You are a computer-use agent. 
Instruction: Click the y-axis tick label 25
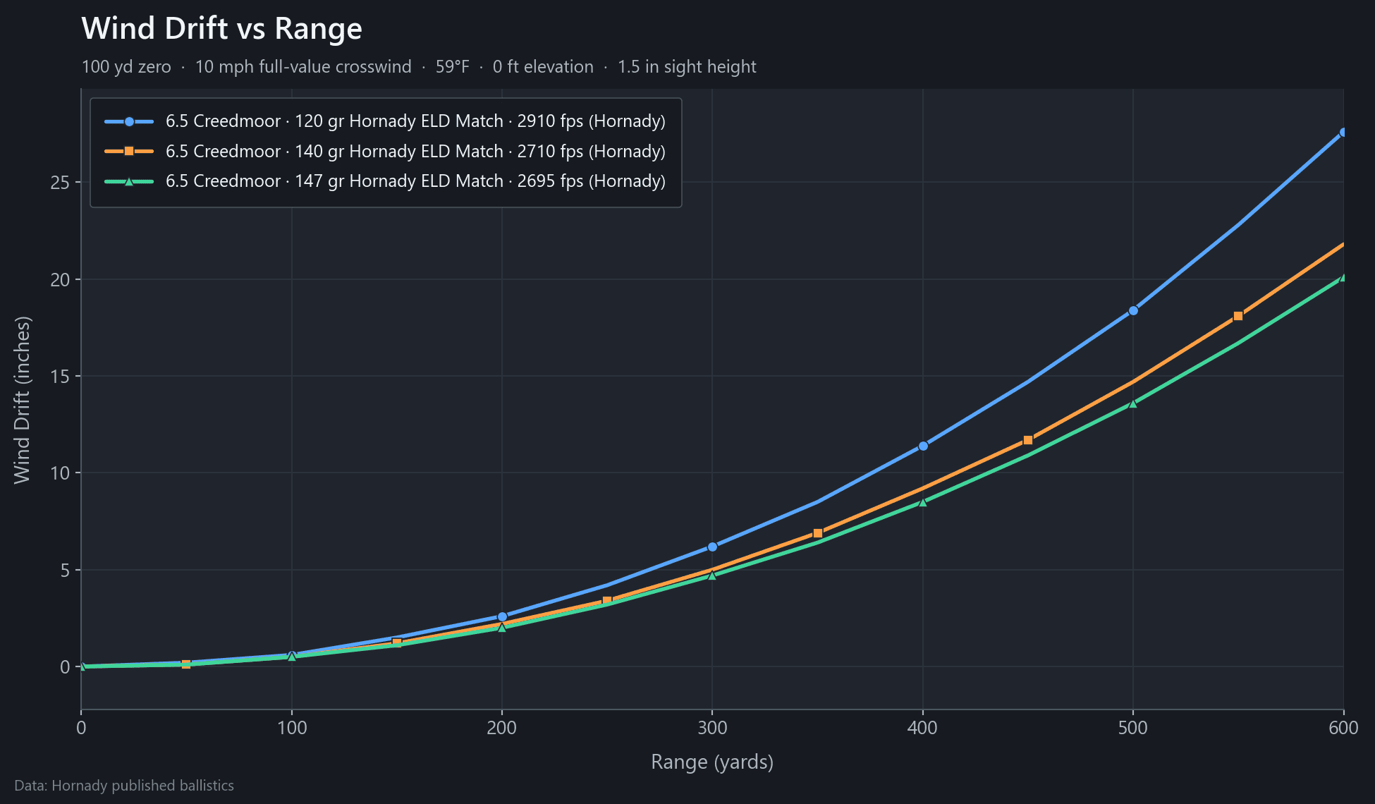pyautogui.click(x=61, y=183)
